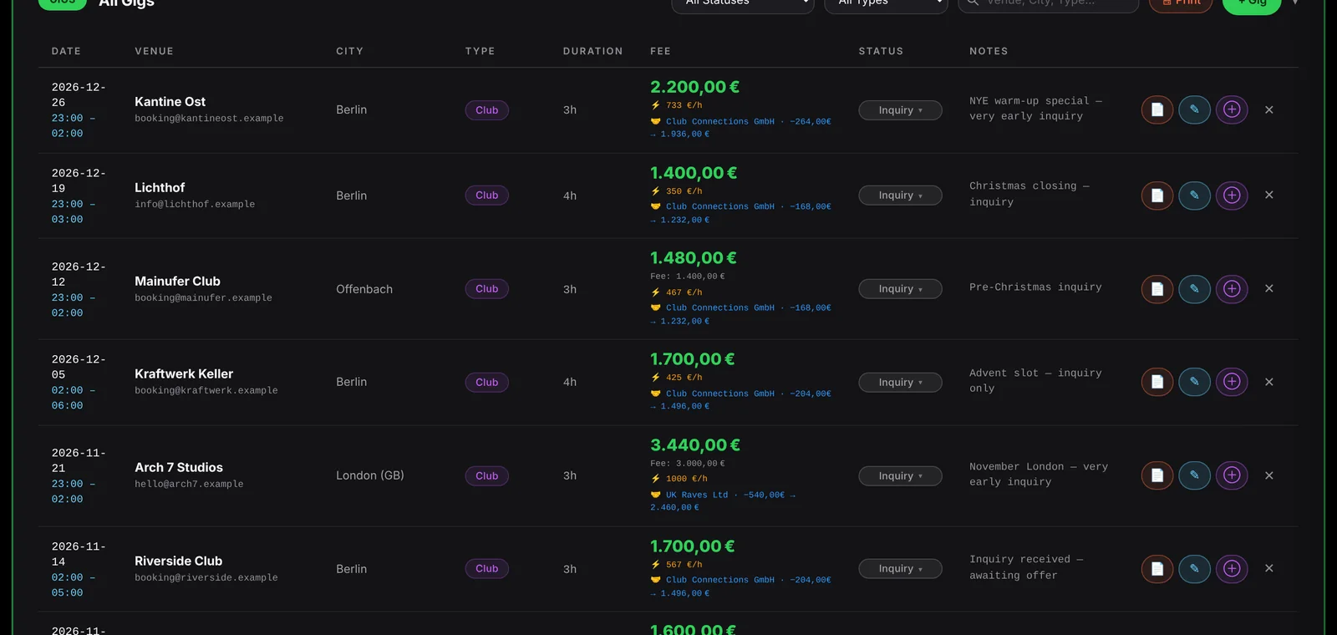
Task: Open the All Types filter dropdown
Action: [x=886, y=3]
